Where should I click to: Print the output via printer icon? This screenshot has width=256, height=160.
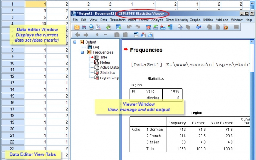tap(91, 27)
